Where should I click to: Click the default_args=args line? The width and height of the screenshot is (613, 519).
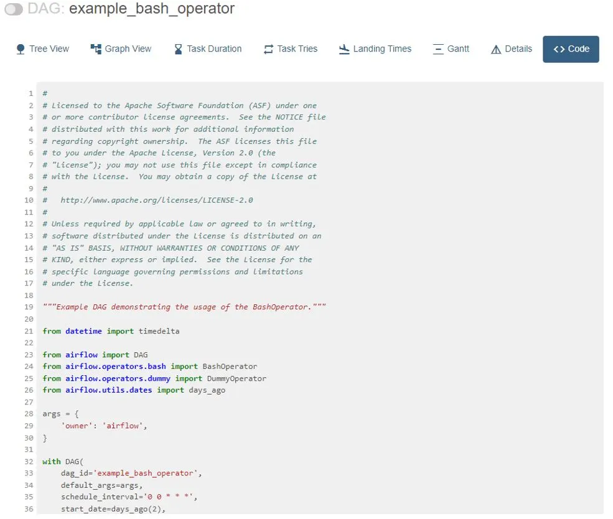(101, 485)
